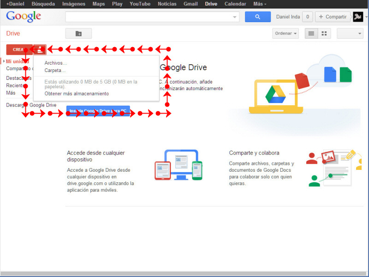369x277 pixels.
Task: Open Gmail in top bar
Action: point(190,4)
